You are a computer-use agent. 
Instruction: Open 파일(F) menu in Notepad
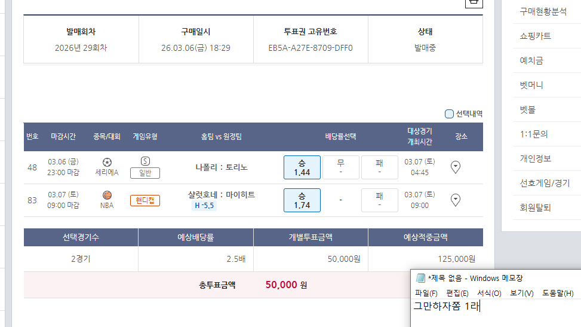click(x=426, y=293)
